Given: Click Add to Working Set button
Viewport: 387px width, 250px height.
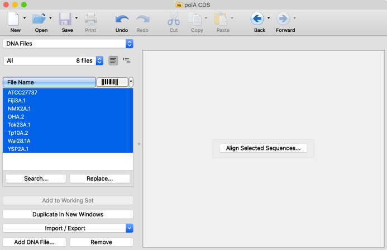Looking at the screenshot, I should click(68, 200).
